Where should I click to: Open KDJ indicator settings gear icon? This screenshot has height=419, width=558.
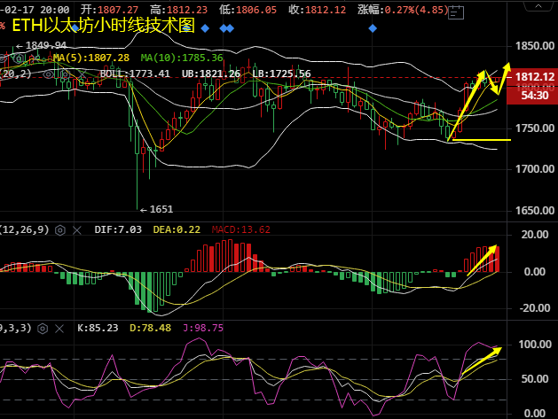(43, 329)
